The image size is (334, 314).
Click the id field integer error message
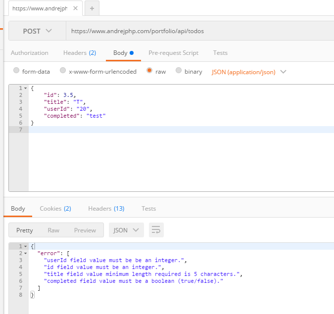click(104, 267)
